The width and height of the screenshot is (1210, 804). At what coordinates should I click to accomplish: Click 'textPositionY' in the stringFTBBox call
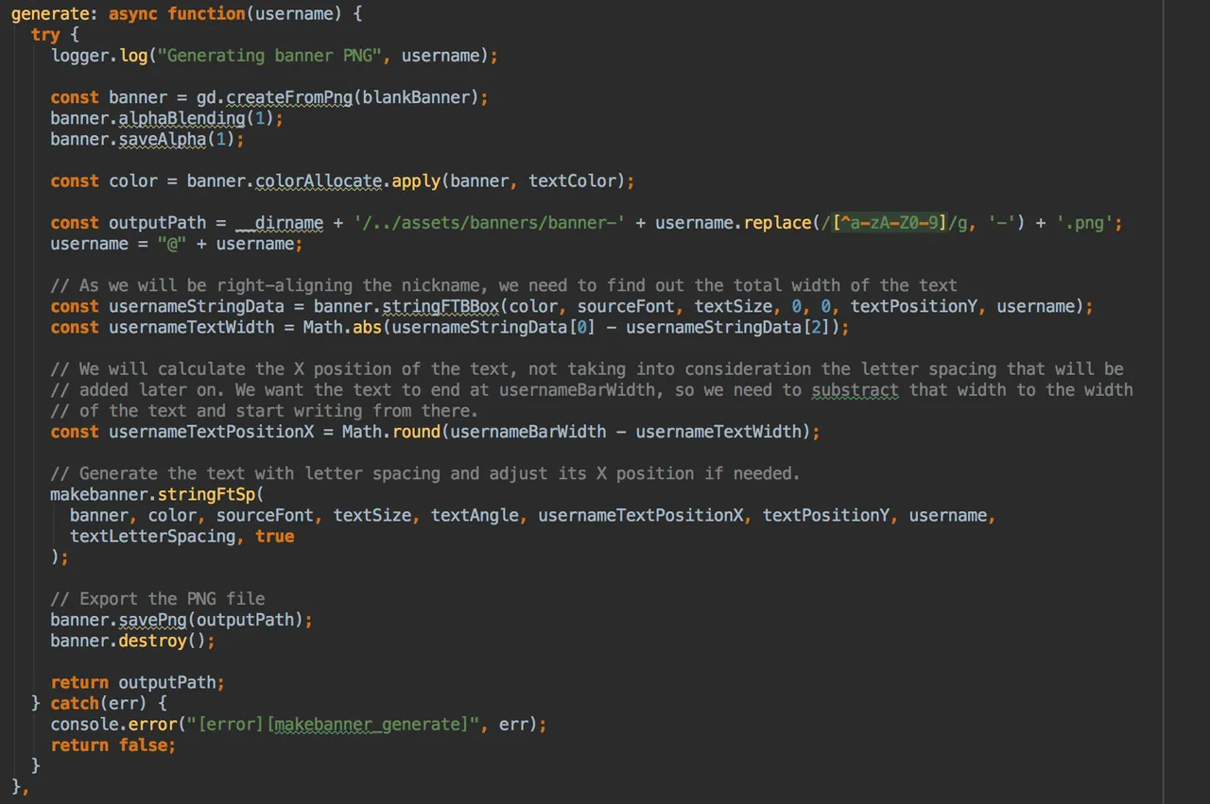point(913,306)
